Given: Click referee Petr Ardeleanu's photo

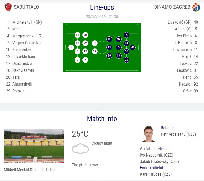Looking at the screenshot, I should tap(148, 134).
